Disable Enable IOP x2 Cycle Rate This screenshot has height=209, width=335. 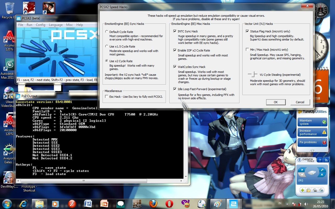(175, 50)
